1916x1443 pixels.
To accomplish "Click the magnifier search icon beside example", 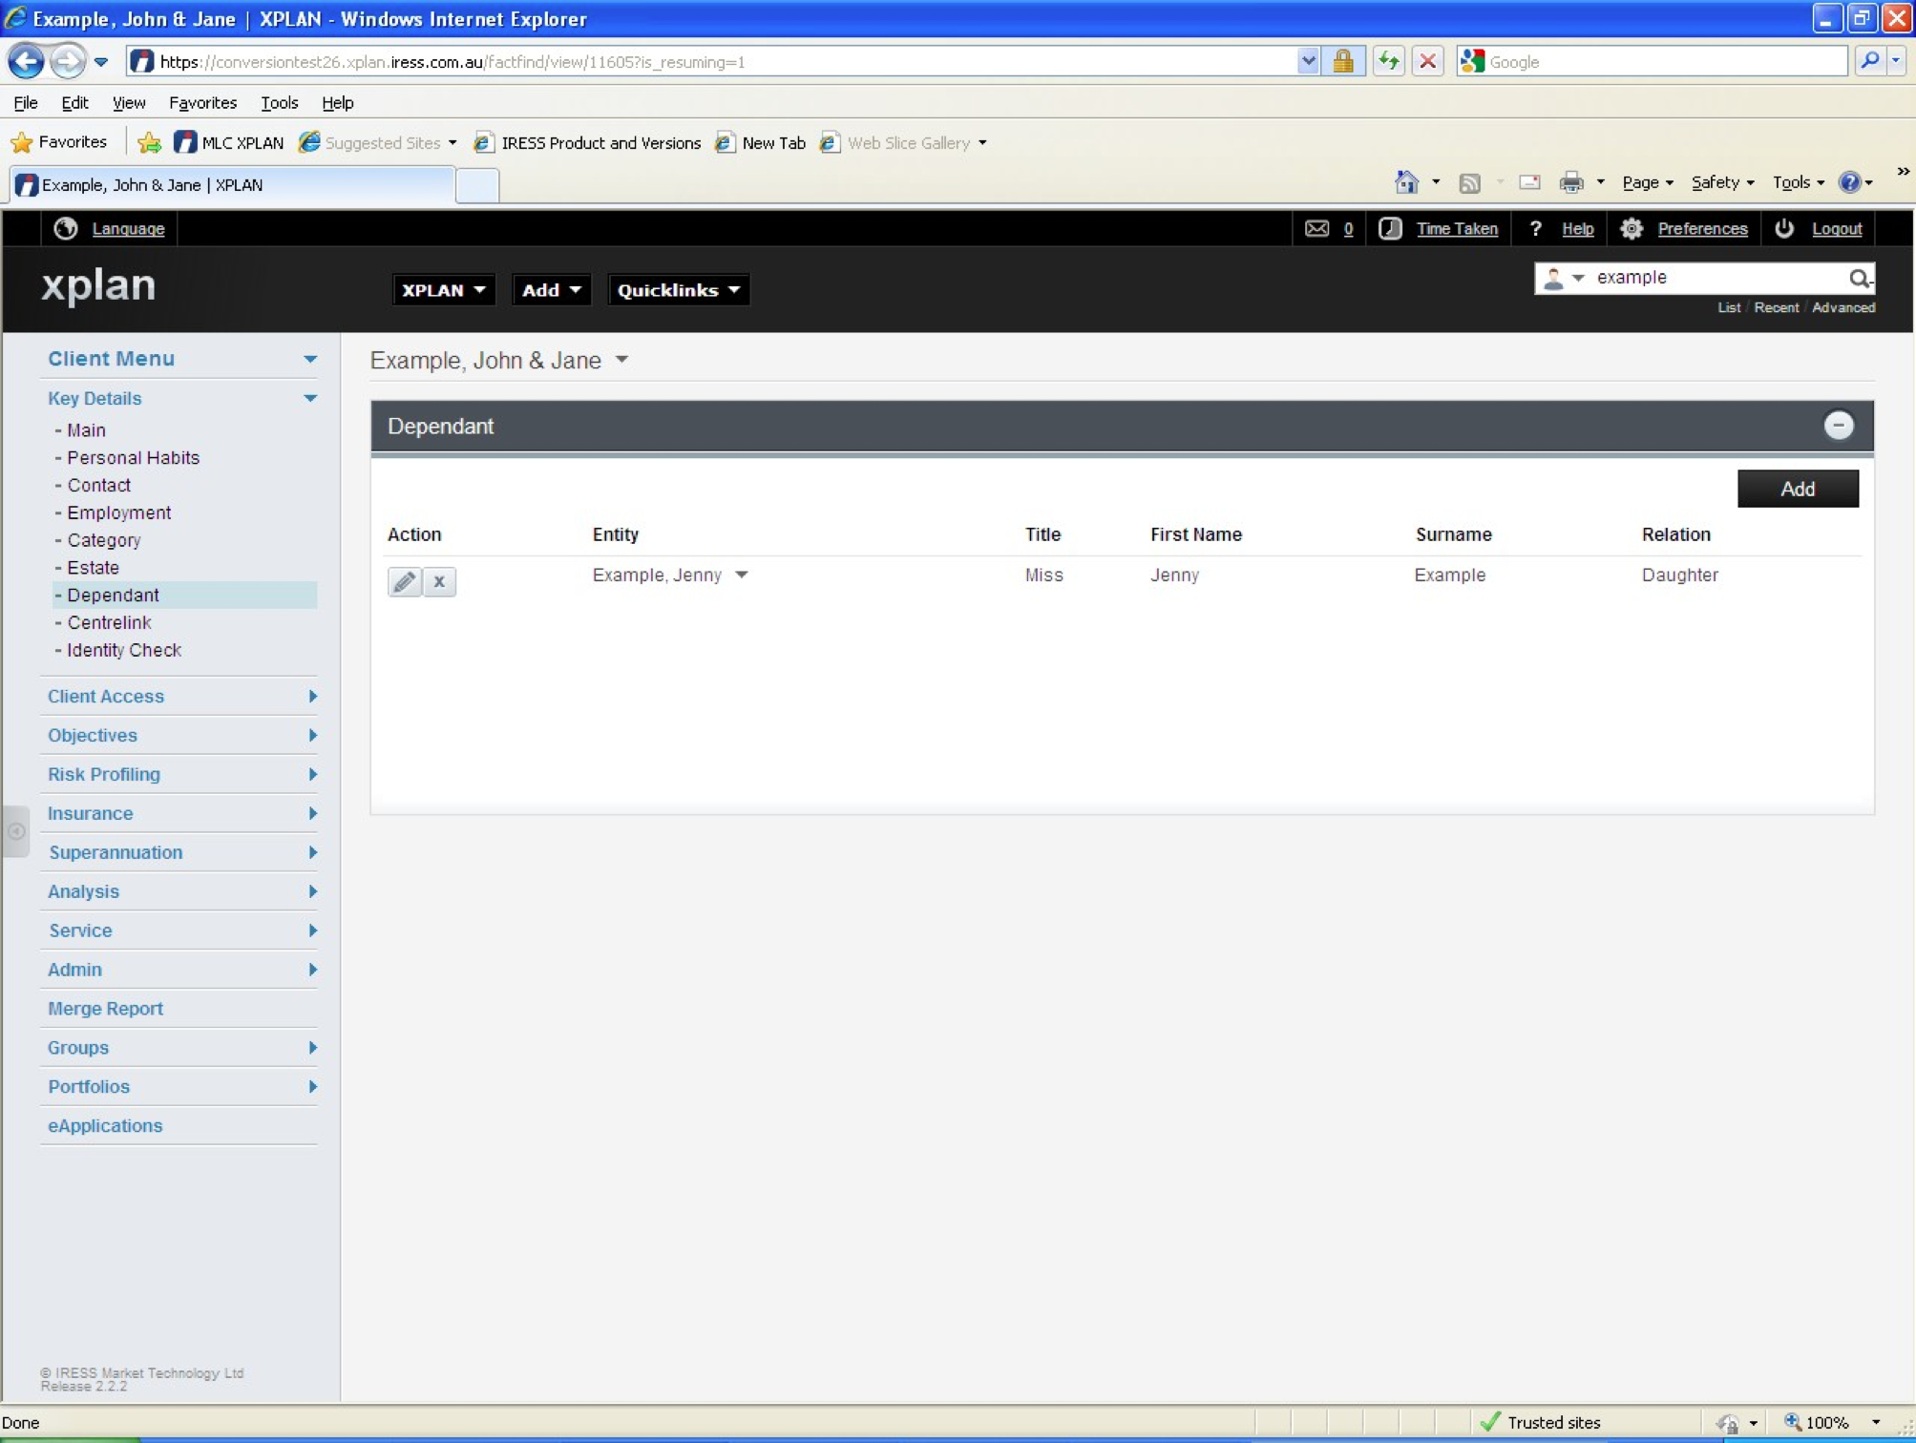I will point(1858,278).
